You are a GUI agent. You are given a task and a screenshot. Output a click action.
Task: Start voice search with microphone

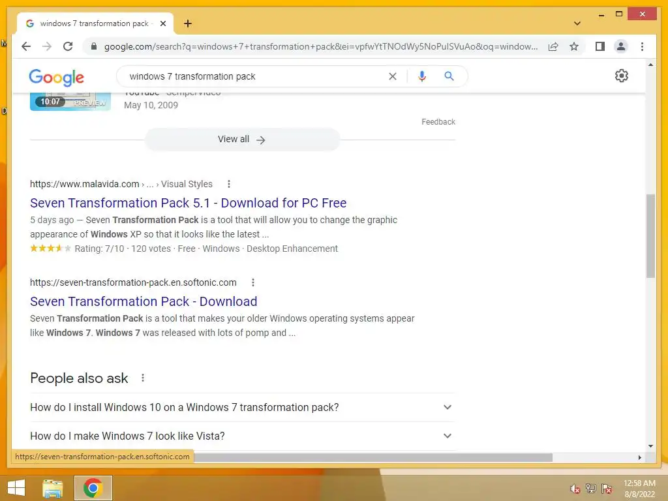(422, 76)
